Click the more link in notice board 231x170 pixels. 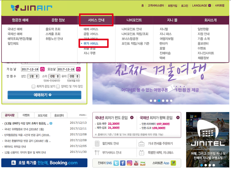82,115
